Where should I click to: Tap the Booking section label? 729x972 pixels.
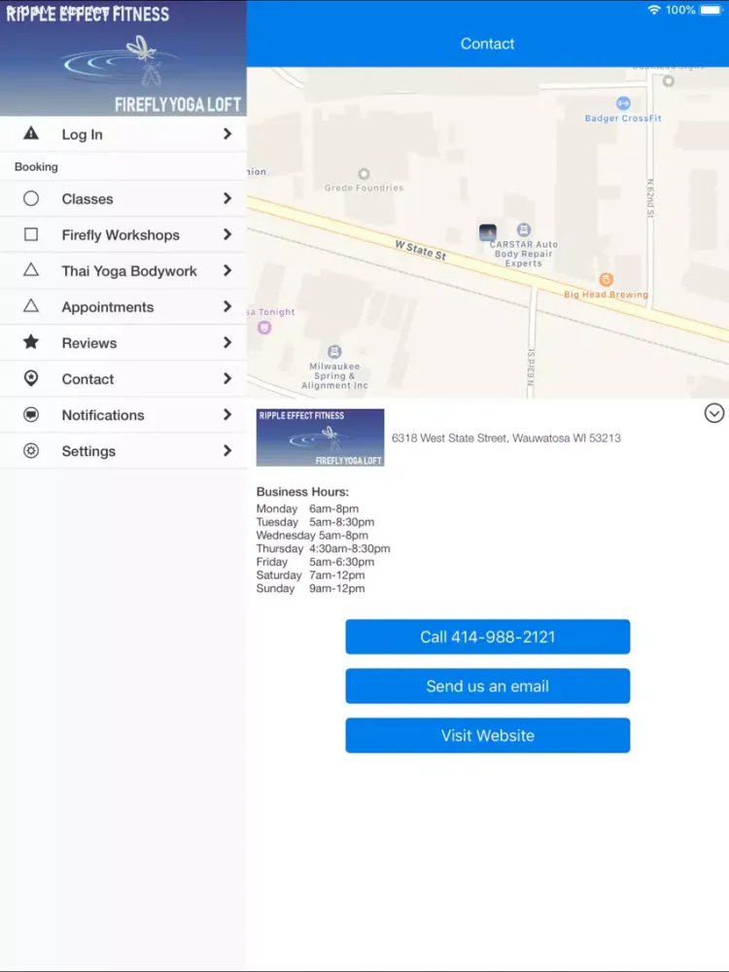[x=36, y=167]
